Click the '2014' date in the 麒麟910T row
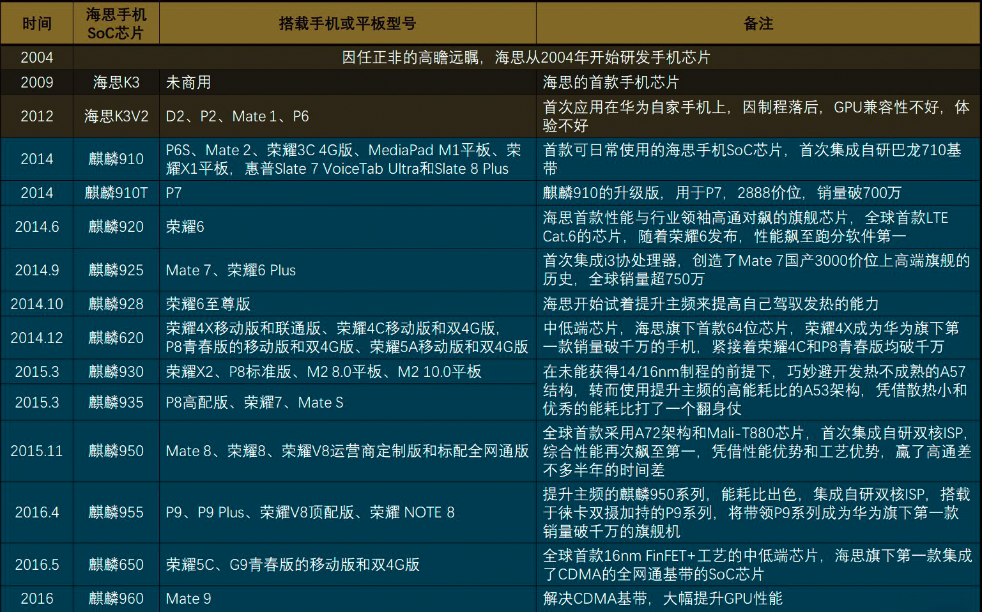The image size is (982, 612). [x=36, y=193]
